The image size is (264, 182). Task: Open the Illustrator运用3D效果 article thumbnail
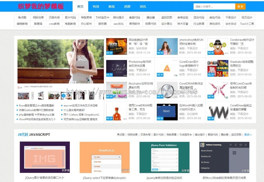pyautogui.click(x=116, y=90)
